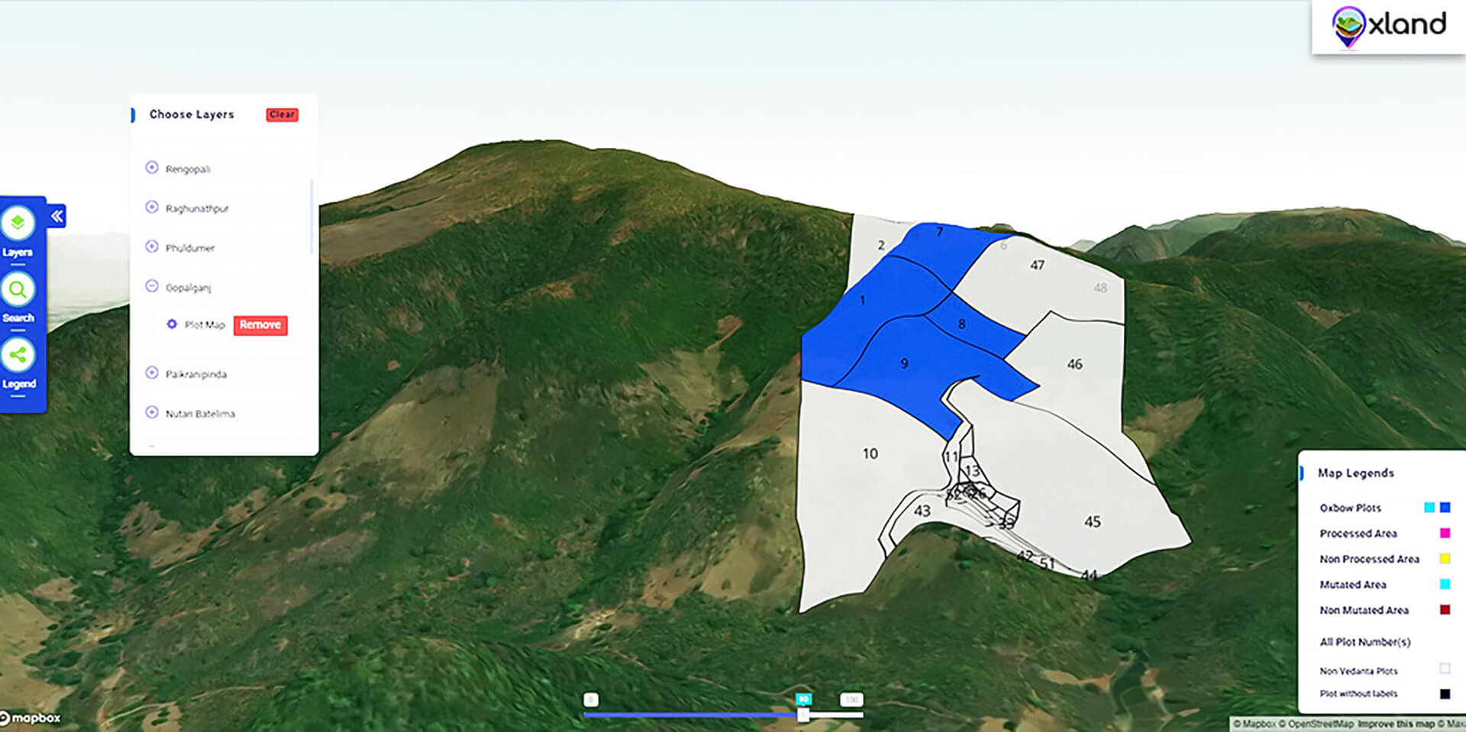The image size is (1466, 732).
Task: Expand the Nutan Batelima layer group
Action: (x=152, y=413)
